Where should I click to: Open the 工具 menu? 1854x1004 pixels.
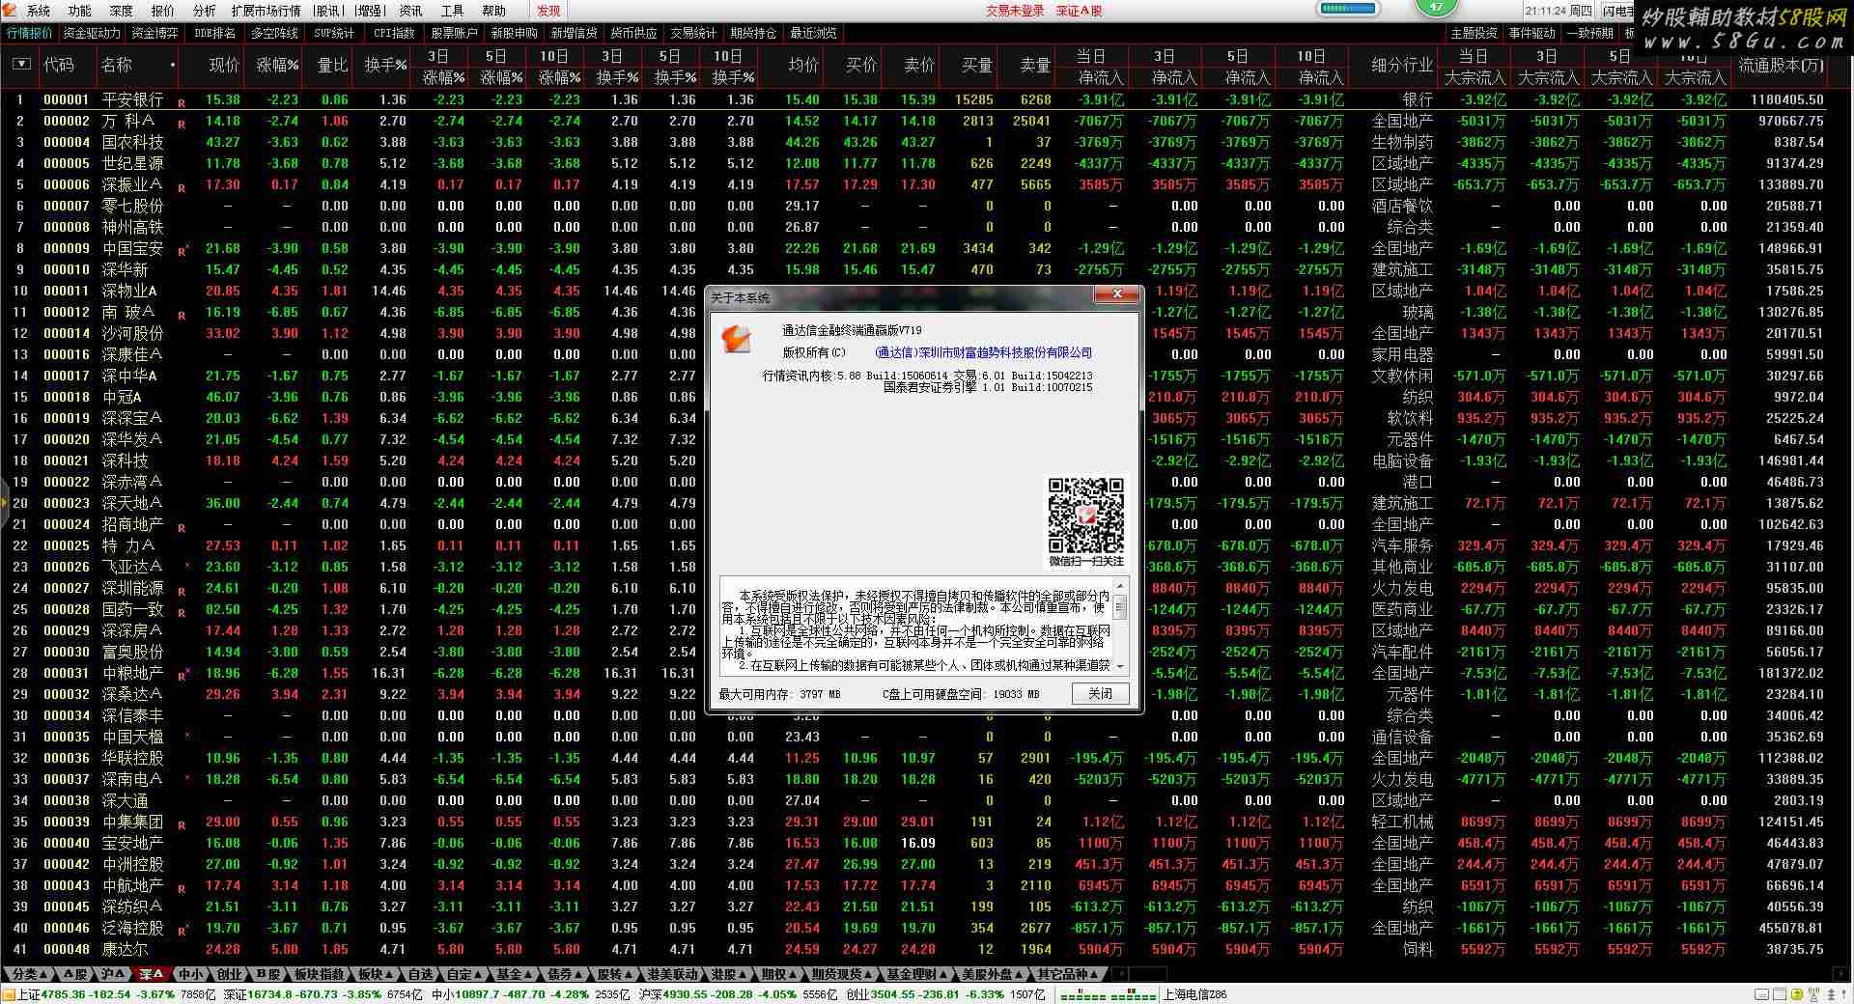(452, 11)
